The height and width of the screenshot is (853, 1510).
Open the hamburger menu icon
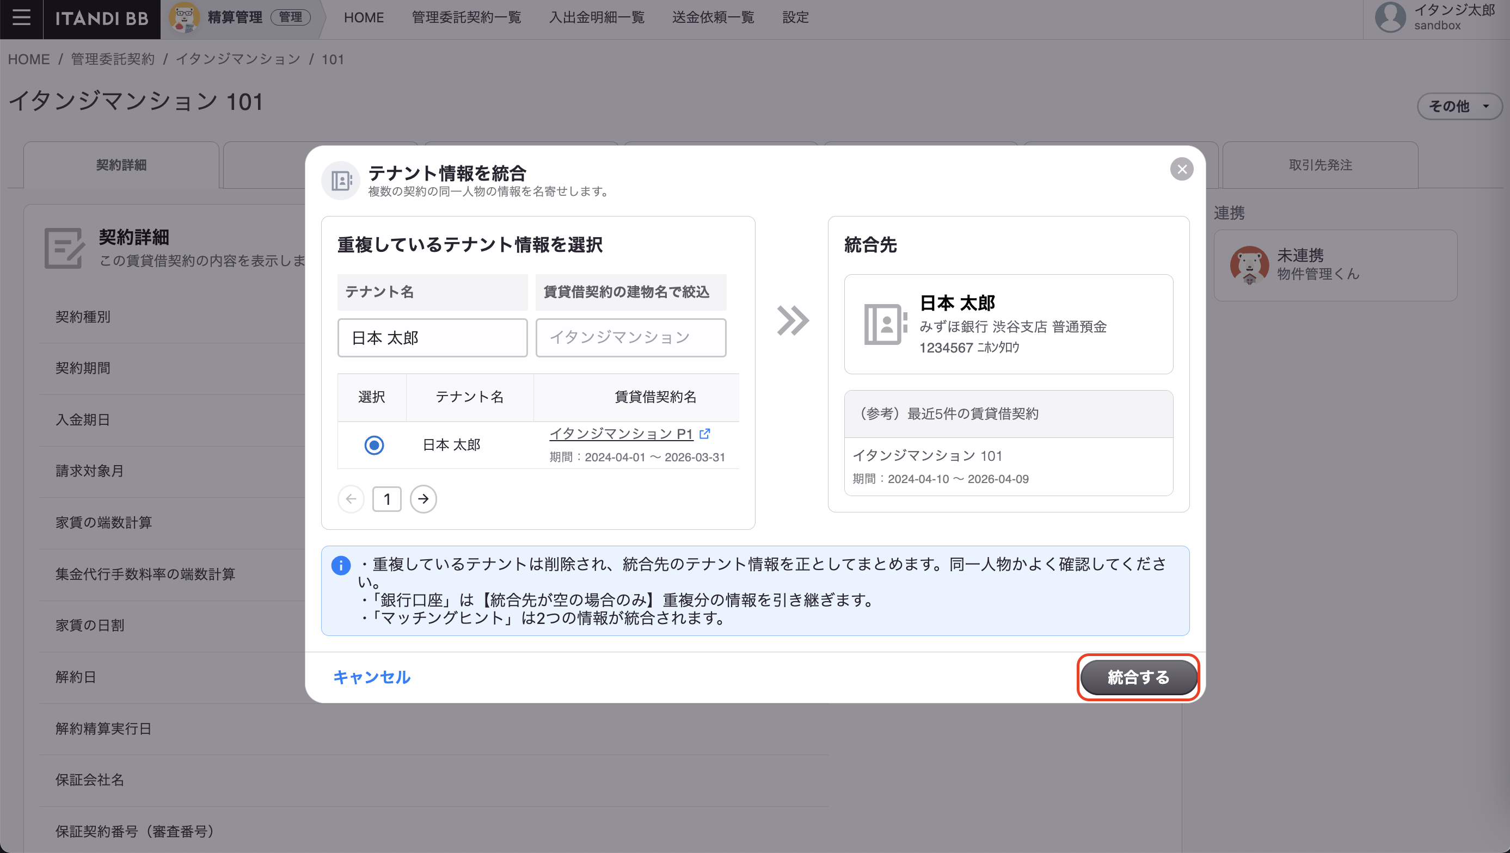(21, 17)
